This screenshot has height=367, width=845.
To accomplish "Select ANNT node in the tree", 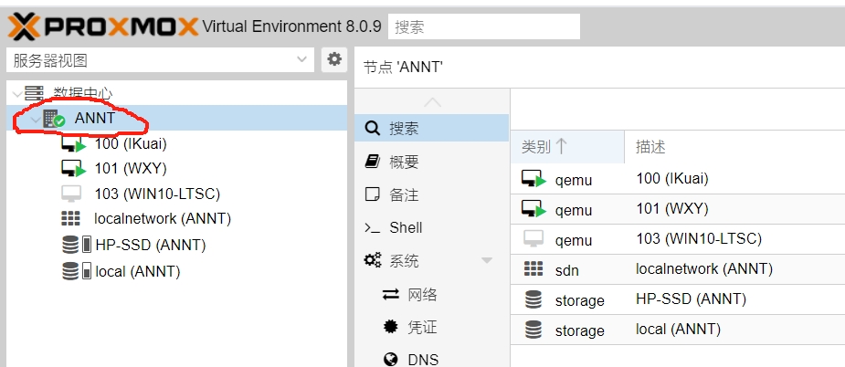I will coord(176,118).
